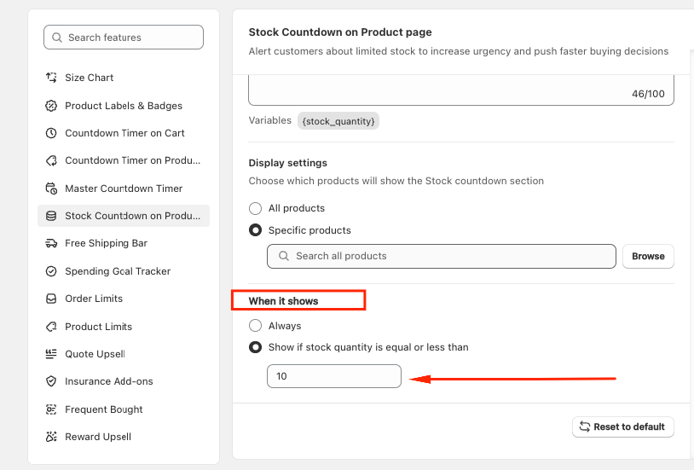Go to Spending Goal Tracker
This screenshot has width=694, height=470.
[124, 271]
